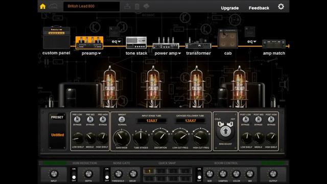This screenshot has height=184, width=327.
Task: Toggle the Pre Mid bypass switch
Action: point(90,120)
